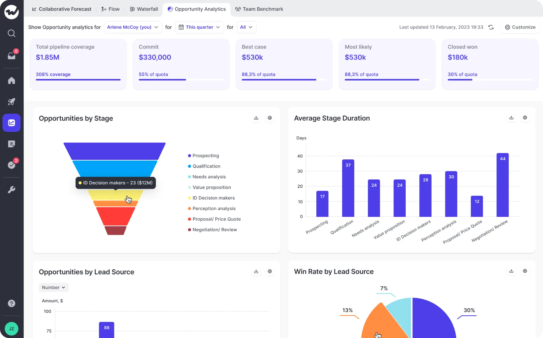
Task: Select the analytics dashboard sidebar icon
Action: click(x=12, y=123)
